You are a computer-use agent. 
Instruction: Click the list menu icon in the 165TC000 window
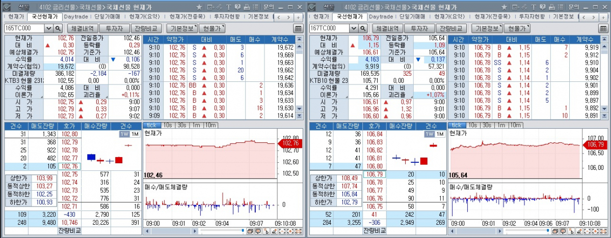pos(255,7)
